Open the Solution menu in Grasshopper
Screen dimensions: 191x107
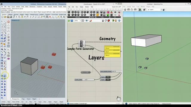[87, 7]
